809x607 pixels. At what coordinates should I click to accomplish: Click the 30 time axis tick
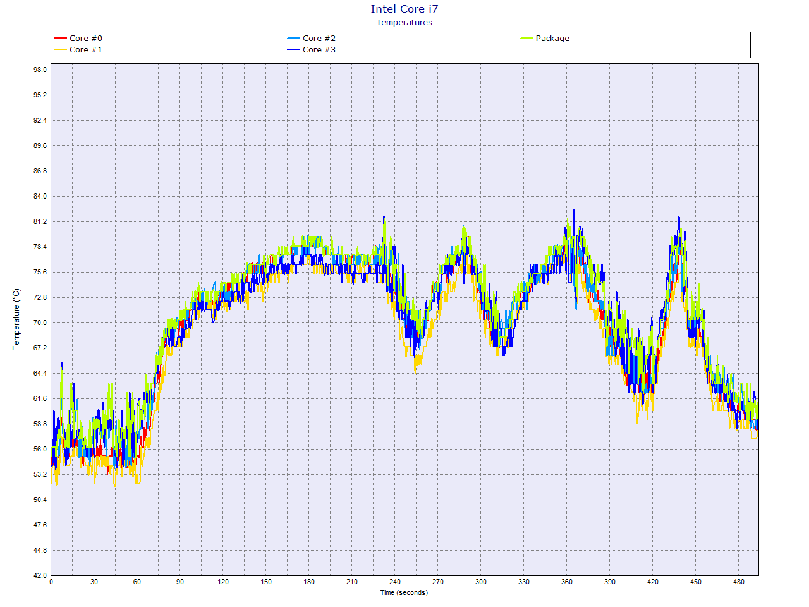tap(94, 582)
